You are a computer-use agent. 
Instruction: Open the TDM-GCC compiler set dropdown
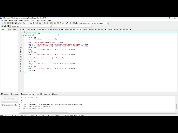(94, 23)
